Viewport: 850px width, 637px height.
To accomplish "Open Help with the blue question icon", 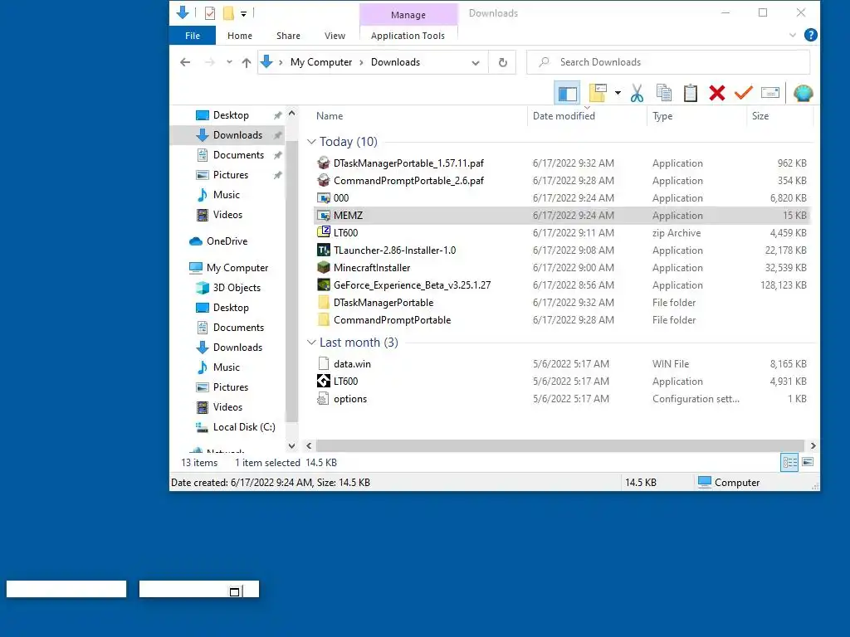I will coord(810,35).
